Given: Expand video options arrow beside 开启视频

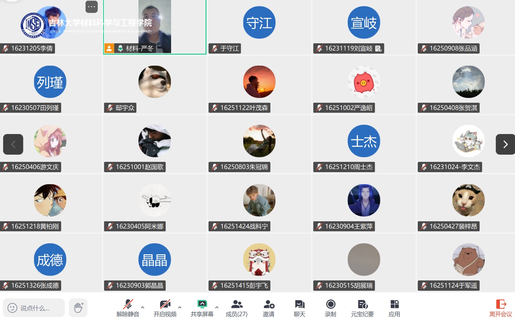Looking at the screenshot, I should pos(180,308).
